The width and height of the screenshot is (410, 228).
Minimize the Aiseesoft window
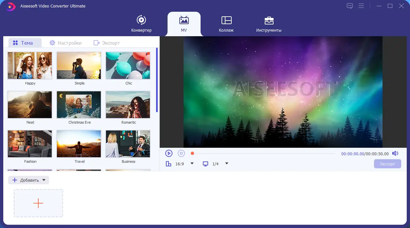pyautogui.click(x=379, y=6)
